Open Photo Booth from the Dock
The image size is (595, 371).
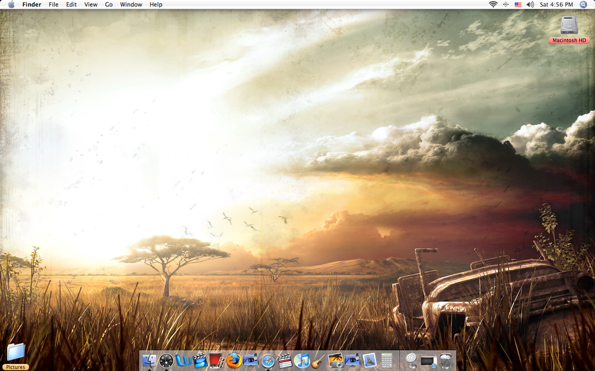click(x=217, y=361)
